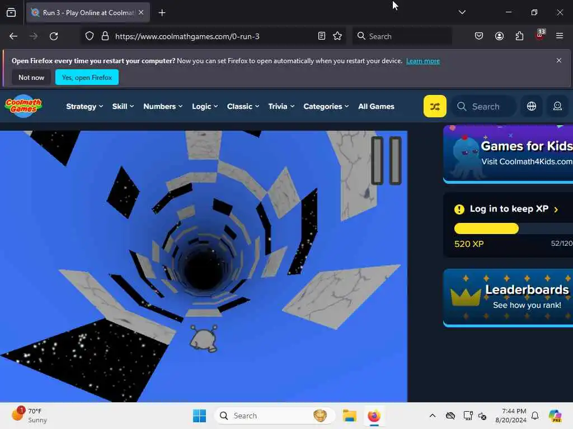Click the site padlock security icon
This screenshot has height=429, width=573.
(x=105, y=36)
